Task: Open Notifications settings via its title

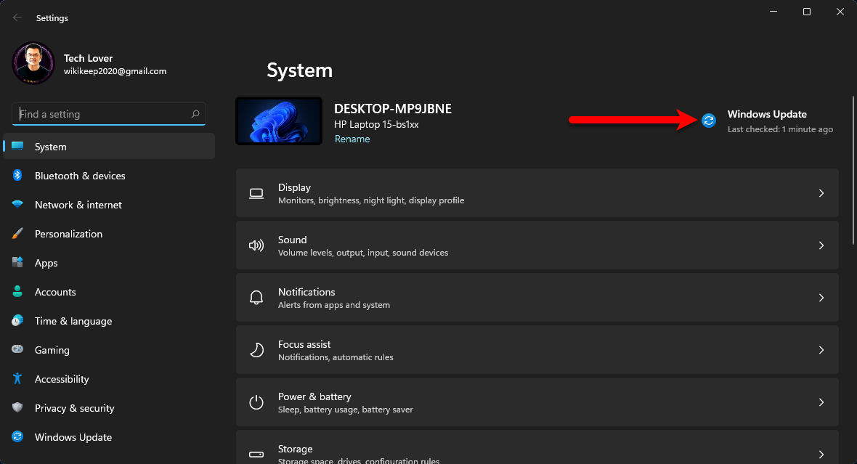Action: [306, 292]
